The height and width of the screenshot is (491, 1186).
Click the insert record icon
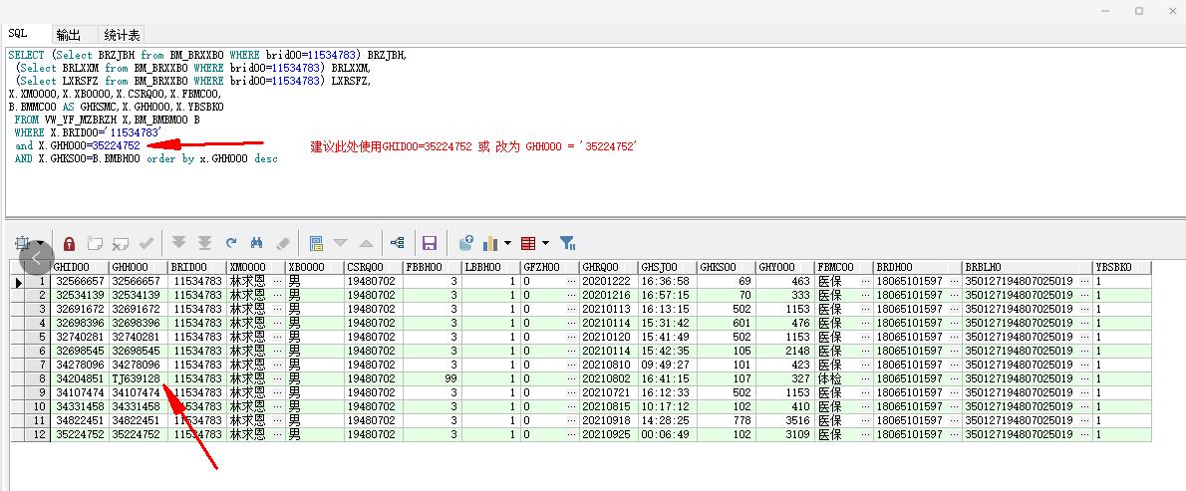[95, 243]
